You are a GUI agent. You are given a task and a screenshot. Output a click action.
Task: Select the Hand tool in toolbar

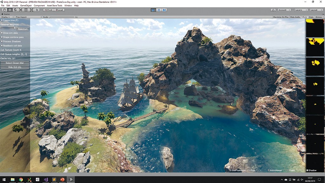click(4, 10)
